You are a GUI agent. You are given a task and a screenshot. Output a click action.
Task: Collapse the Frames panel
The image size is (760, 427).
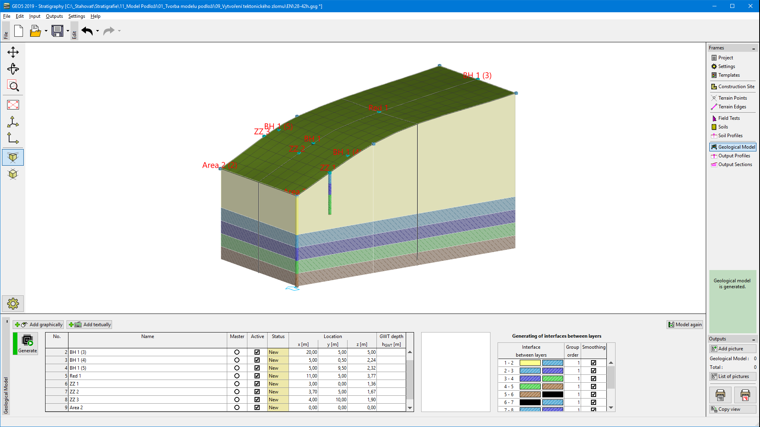(753, 48)
